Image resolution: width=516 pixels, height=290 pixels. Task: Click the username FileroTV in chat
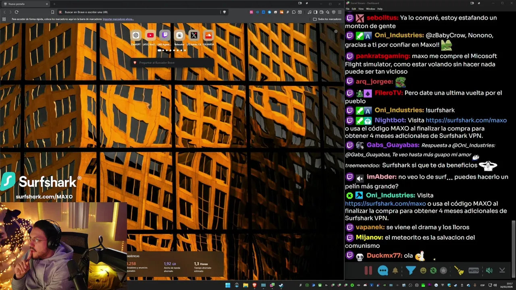pyautogui.click(x=389, y=93)
